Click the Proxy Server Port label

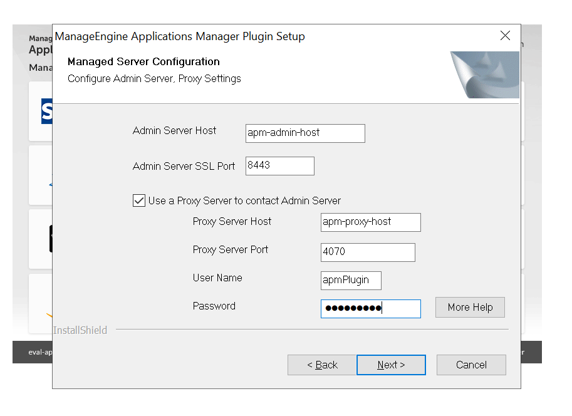coord(230,249)
